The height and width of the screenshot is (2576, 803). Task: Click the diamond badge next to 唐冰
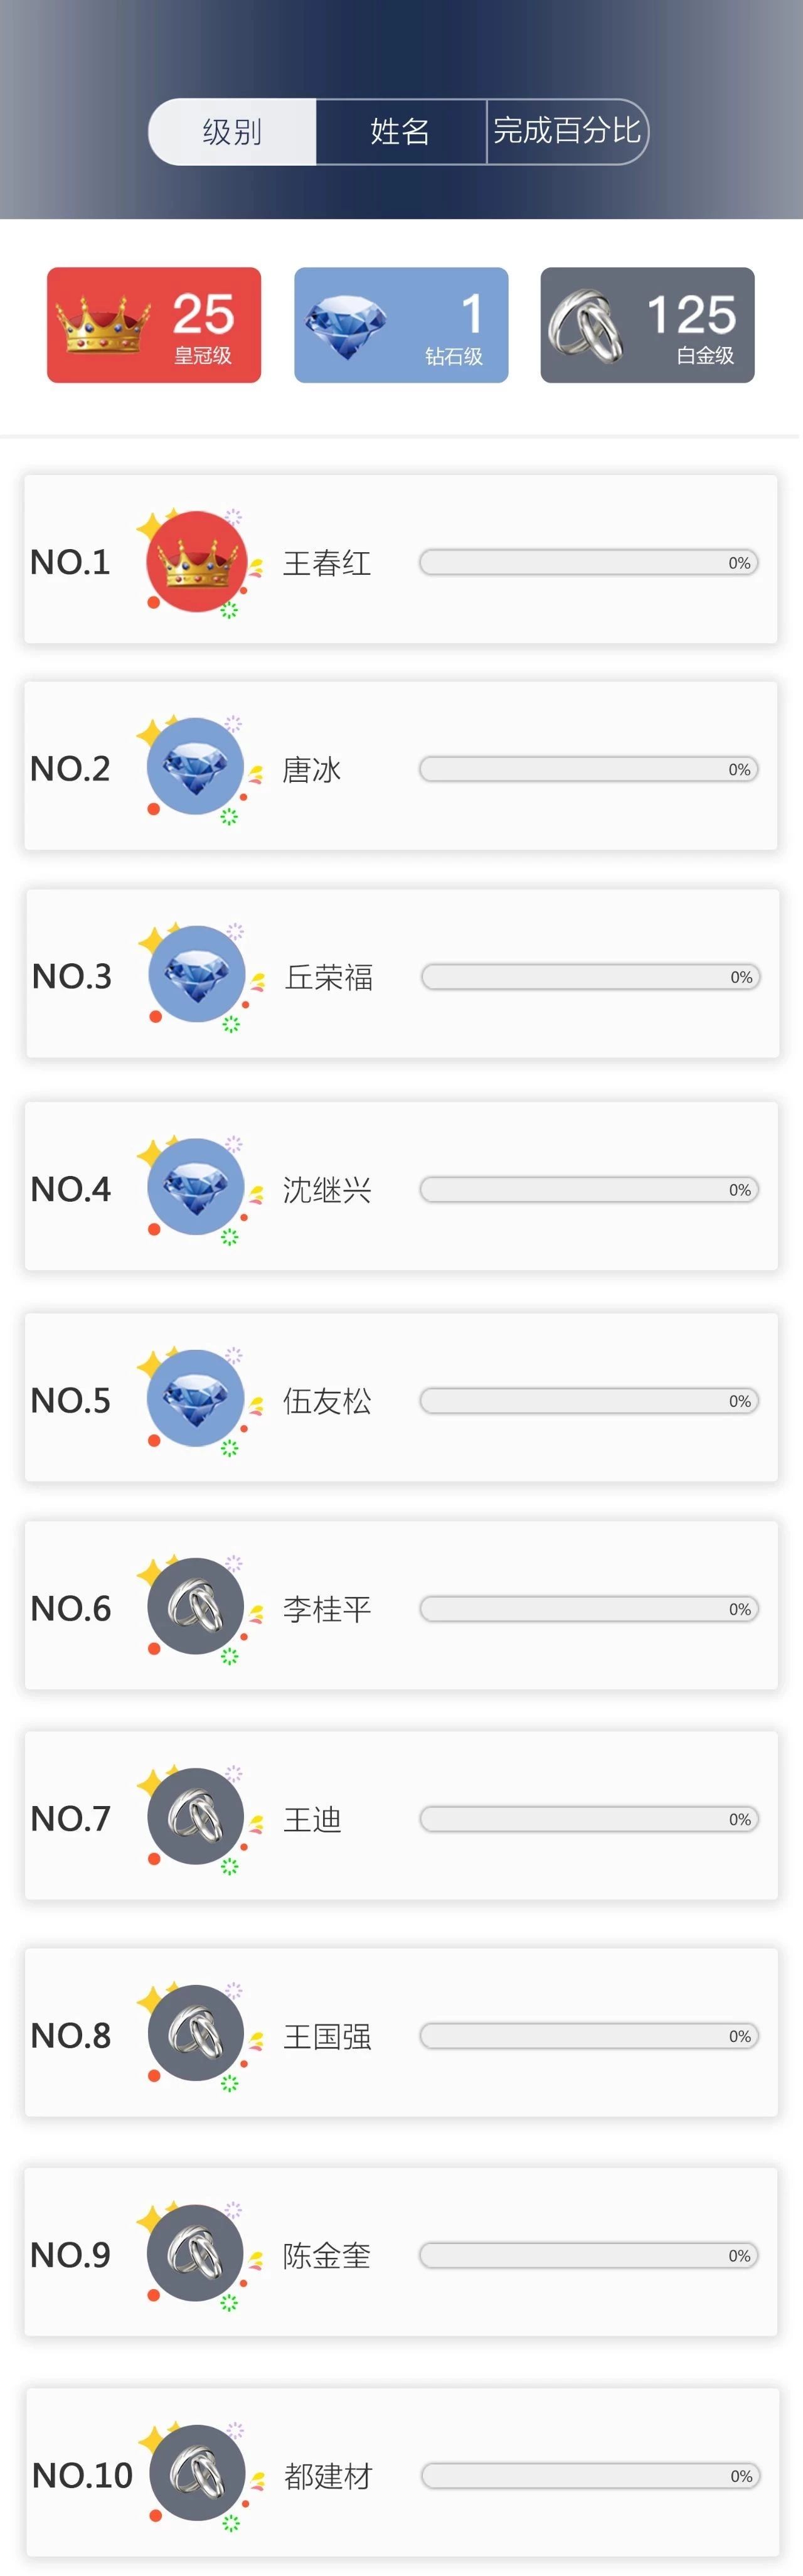pyautogui.click(x=195, y=767)
